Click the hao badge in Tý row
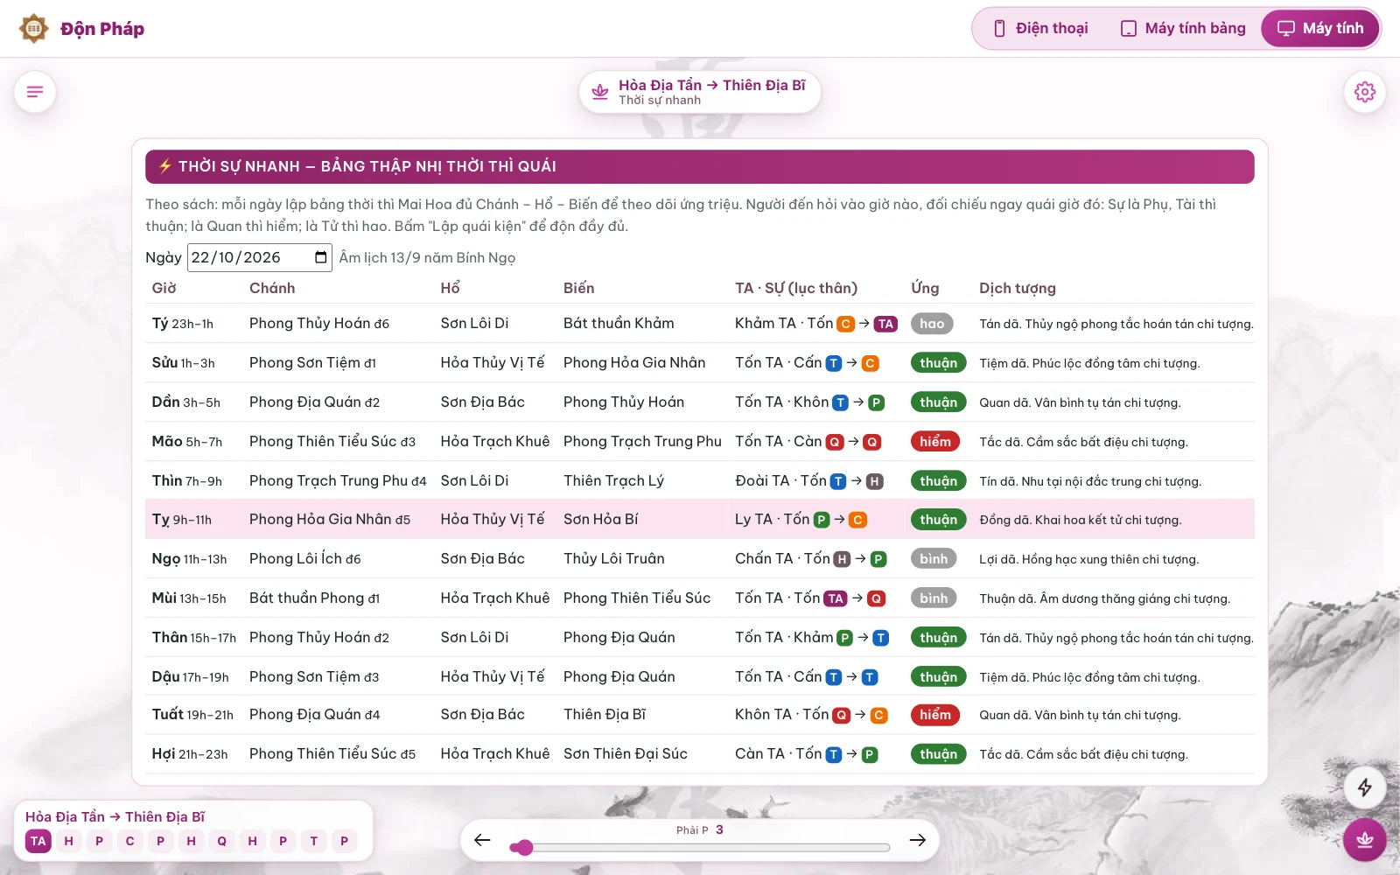Image resolution: width=1400 pixels, height=875 pixels. [932, 324]
